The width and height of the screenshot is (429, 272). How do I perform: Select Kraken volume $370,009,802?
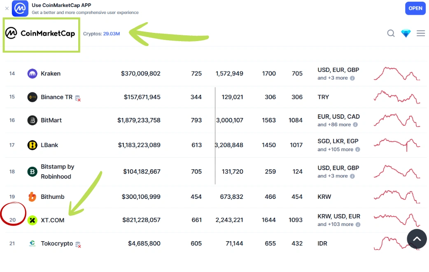coord(141,74)
